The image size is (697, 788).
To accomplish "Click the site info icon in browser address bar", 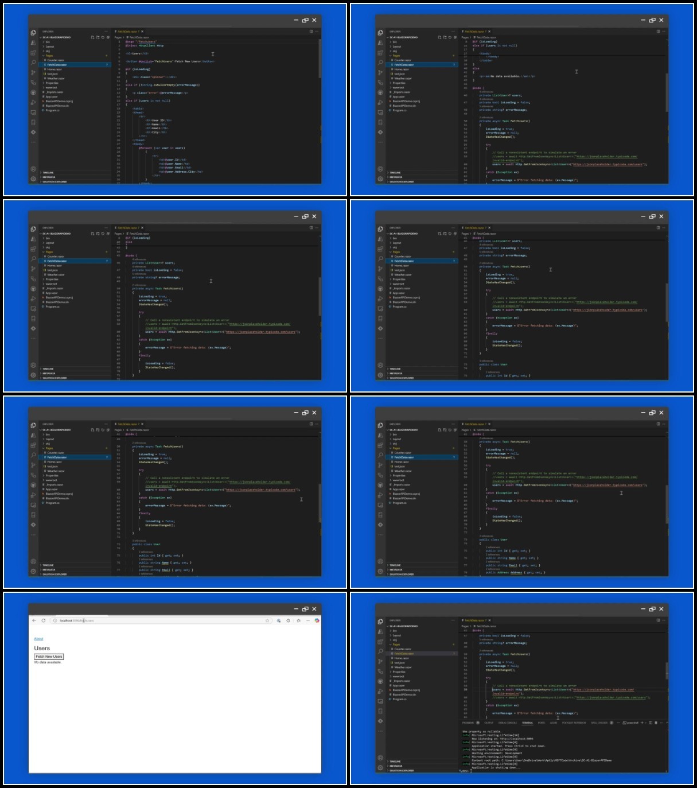I will pos(54,620).
